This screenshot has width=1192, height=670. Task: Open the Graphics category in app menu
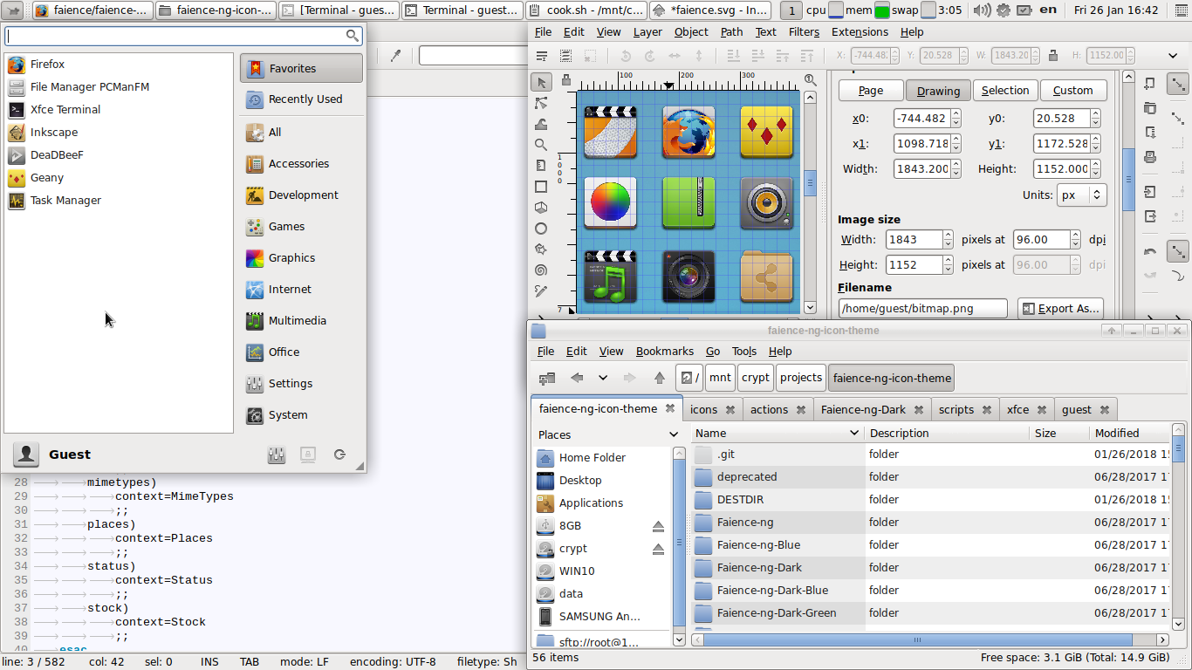point(301,258)
